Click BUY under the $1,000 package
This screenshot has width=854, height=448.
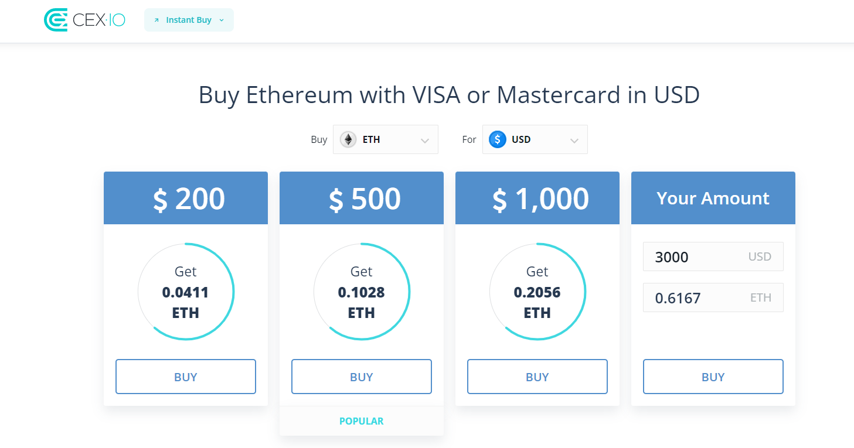point(537,377)
